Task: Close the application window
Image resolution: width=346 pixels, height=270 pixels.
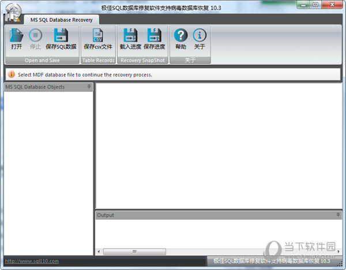Action: pyautogui.click(x=332, y=5)
